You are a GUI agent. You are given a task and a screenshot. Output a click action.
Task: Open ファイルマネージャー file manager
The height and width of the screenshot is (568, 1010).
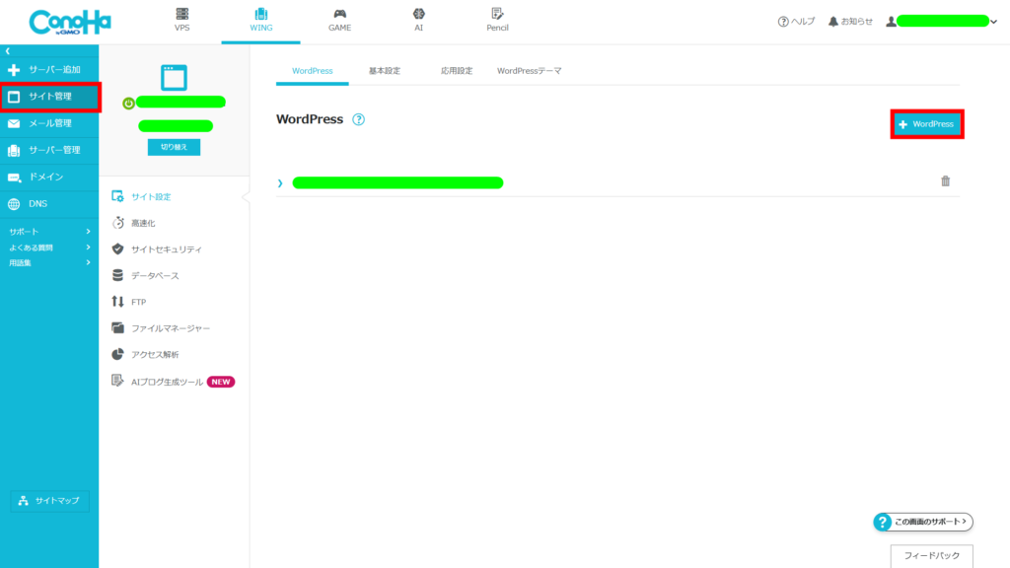(170, 328)
